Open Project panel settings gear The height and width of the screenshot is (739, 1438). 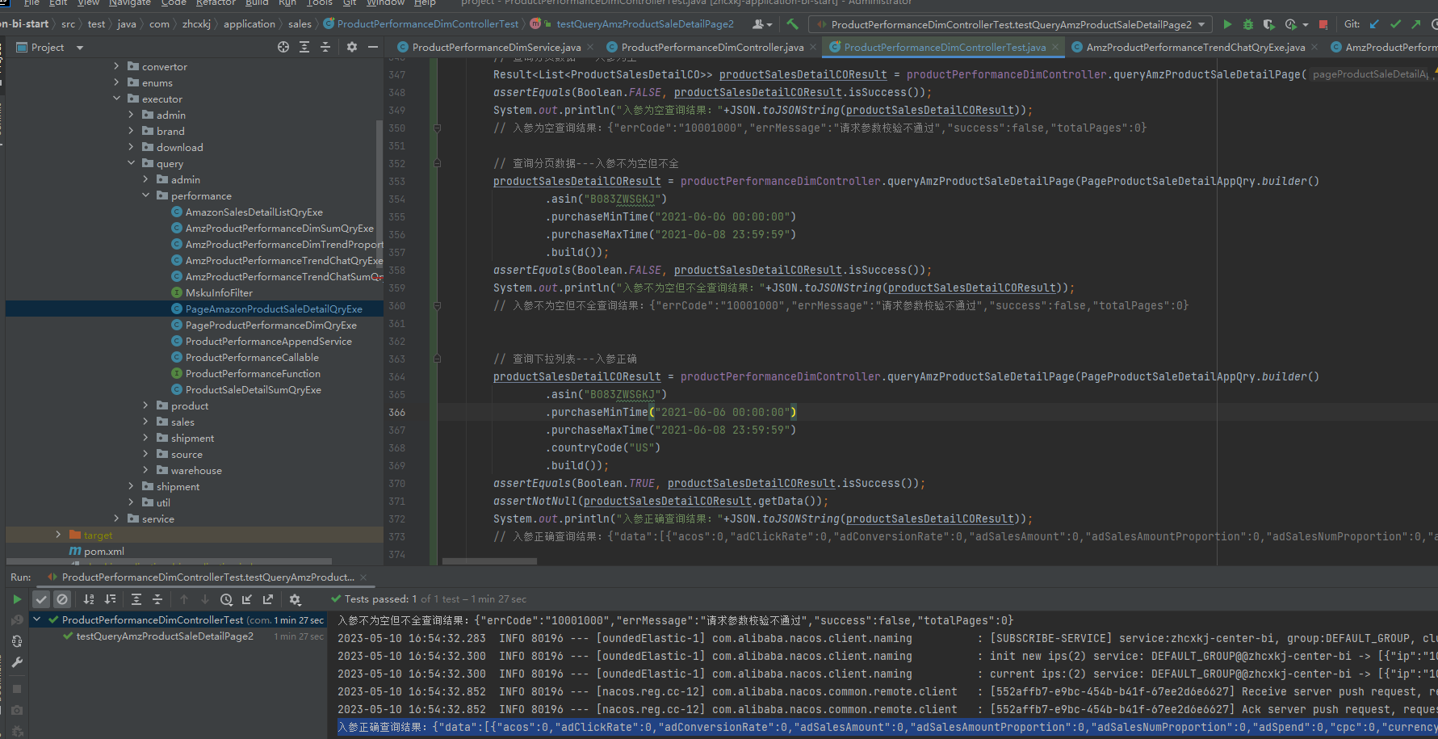click(x=352, y=48)
